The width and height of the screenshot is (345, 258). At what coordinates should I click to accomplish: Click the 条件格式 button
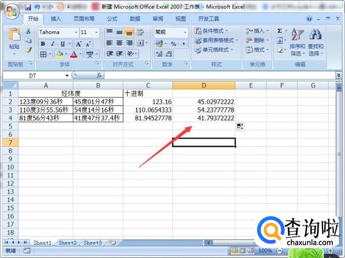point(212,31)
